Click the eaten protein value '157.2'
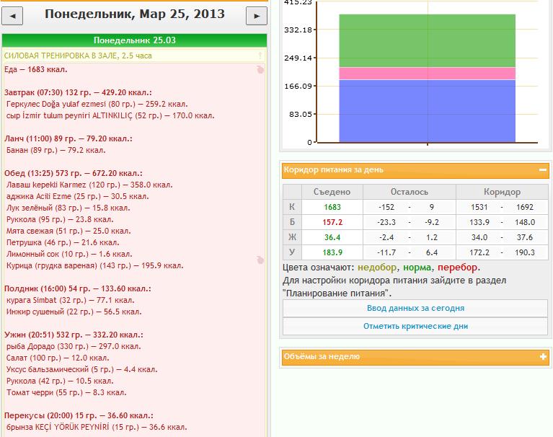Screen dimensions: 553x437 332,222
